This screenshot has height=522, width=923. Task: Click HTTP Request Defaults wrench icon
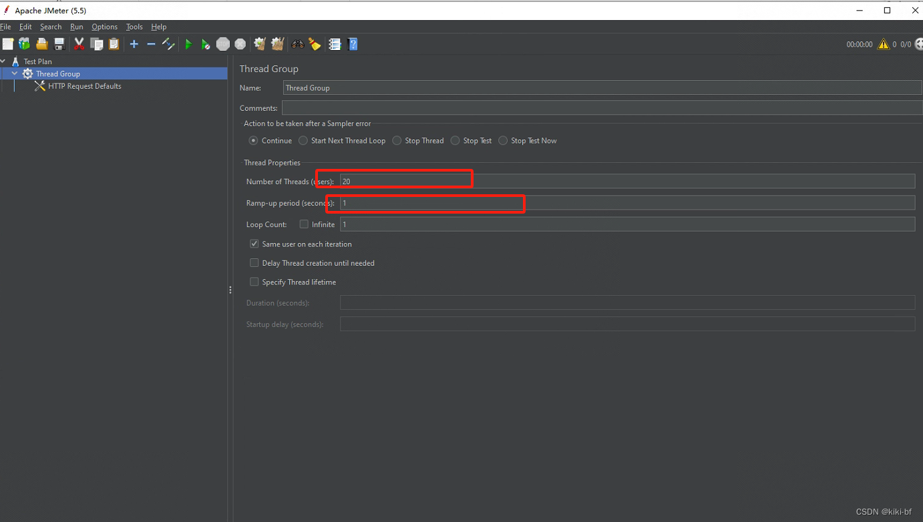click(x=40, y=86)
